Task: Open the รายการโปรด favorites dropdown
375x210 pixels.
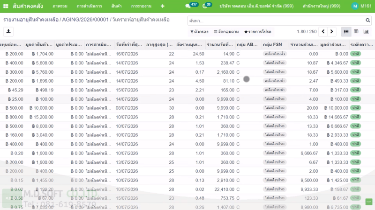Action: point(257,32)
